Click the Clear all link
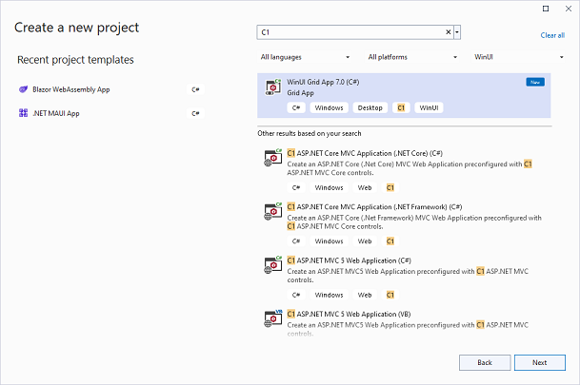The image size is (580, 385). [x=552, y=35]
